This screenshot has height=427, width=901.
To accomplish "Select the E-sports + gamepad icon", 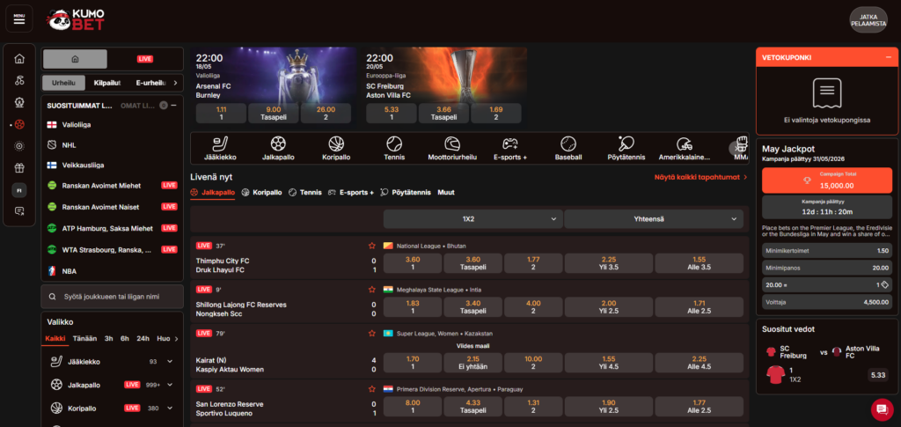I will coord(510,148).
